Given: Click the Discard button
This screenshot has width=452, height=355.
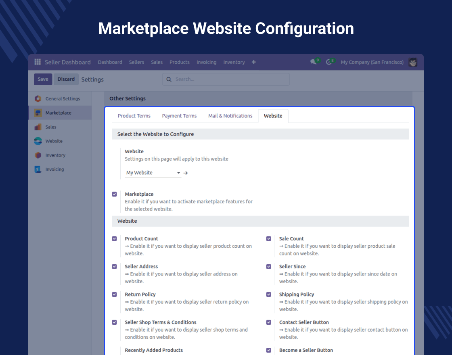Looking at the screenshot, I should pyautogui.click(x=66, y=79).
